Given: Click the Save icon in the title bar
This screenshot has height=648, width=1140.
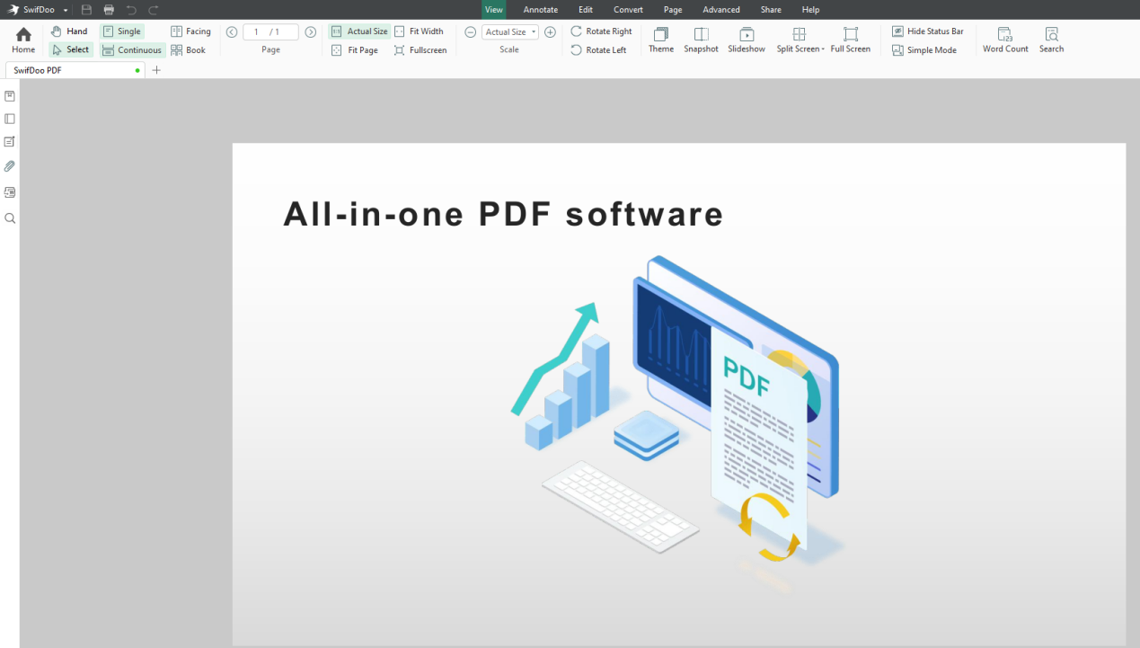Looking at the screenshot, I should [x=86, y=10].
